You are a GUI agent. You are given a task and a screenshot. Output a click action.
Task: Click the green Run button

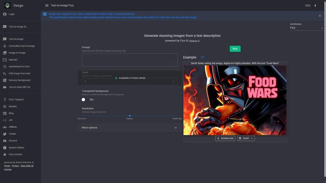click(x=235, y=49)
